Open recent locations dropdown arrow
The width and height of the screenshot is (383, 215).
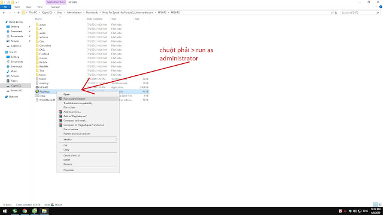(x=14, y=13)
